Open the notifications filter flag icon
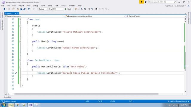Viewport: 191px width, 107px height. [x=141, y=2]
